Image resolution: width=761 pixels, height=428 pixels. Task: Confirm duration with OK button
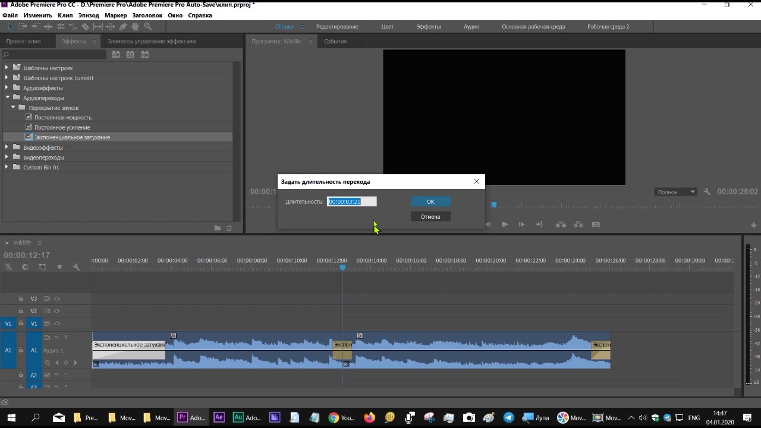(430, 202)
